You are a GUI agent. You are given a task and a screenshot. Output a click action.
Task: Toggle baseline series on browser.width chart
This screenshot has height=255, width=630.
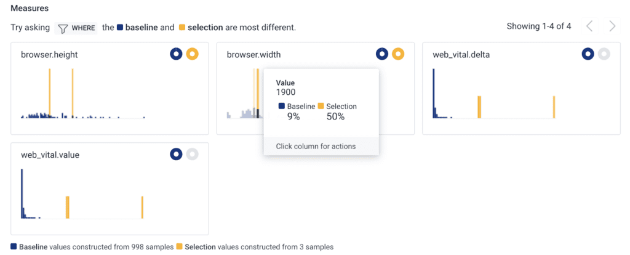382,54
